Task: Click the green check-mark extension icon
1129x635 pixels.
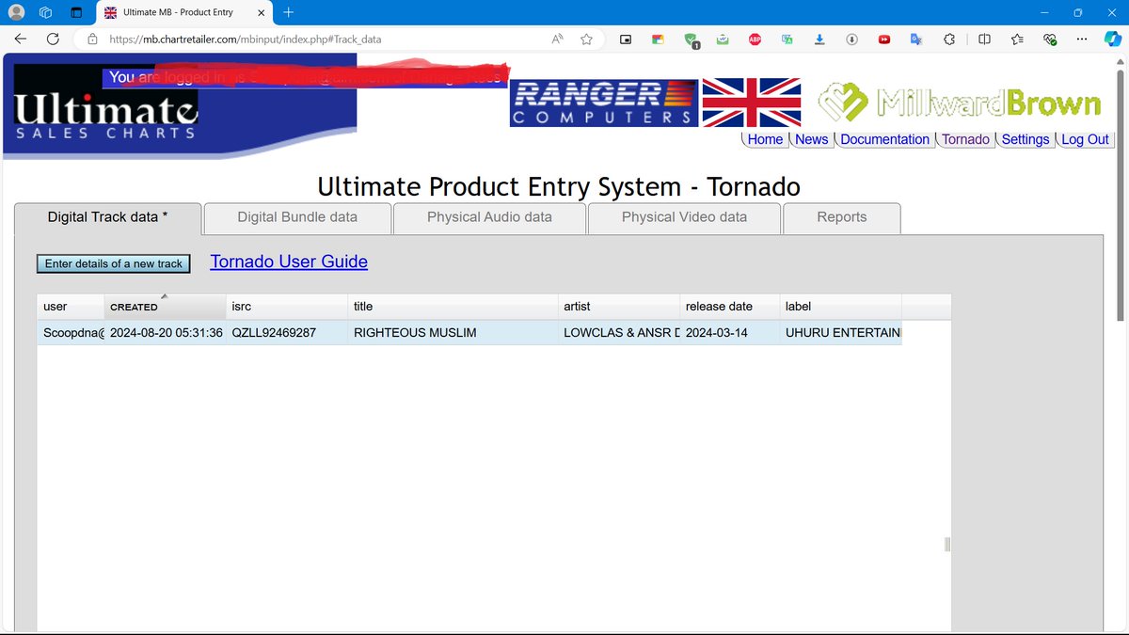Action: (x=723, y=40)
